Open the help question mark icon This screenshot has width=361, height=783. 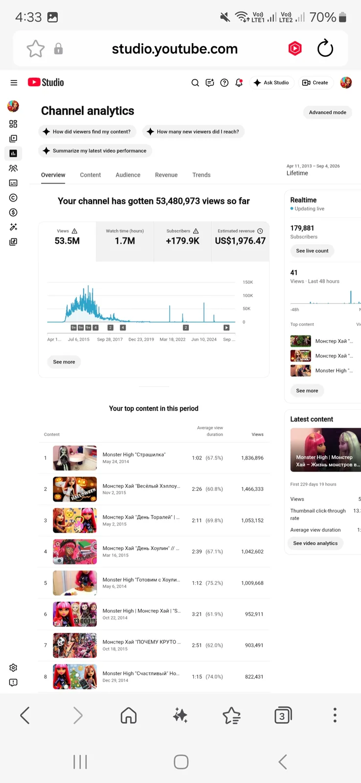pyautogui.click(x=225, y=83)
